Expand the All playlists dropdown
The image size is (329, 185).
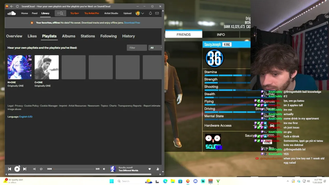coord(155,48)
